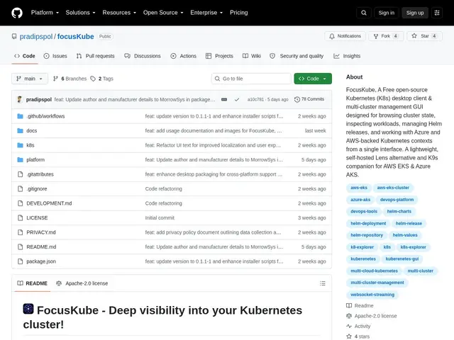Image resolution: width=454 pixels, height=340 pixels.
Task: Open the Activity link in About sidebar
Action: pyautogui.click(x=362, y=326)
